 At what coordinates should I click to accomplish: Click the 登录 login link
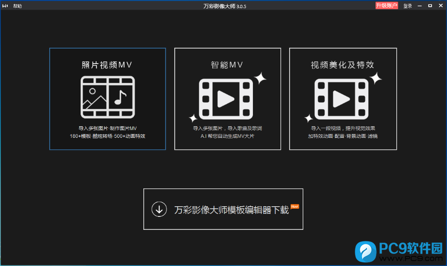pos(408,6)
